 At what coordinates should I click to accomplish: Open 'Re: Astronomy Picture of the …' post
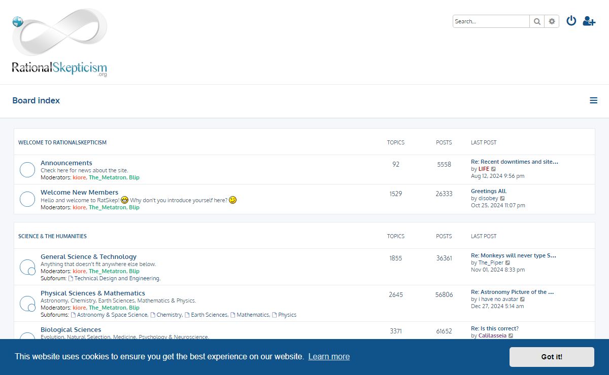pos(513,292)
